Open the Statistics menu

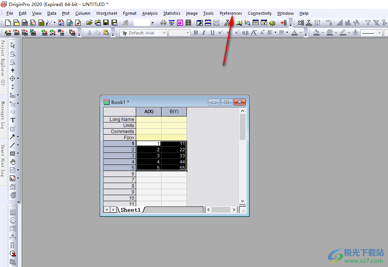pyautogui.click(x=172, y=13)
